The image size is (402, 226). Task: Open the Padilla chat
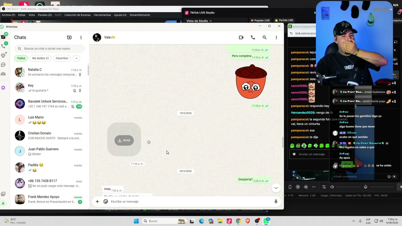(x=49, y=167)
